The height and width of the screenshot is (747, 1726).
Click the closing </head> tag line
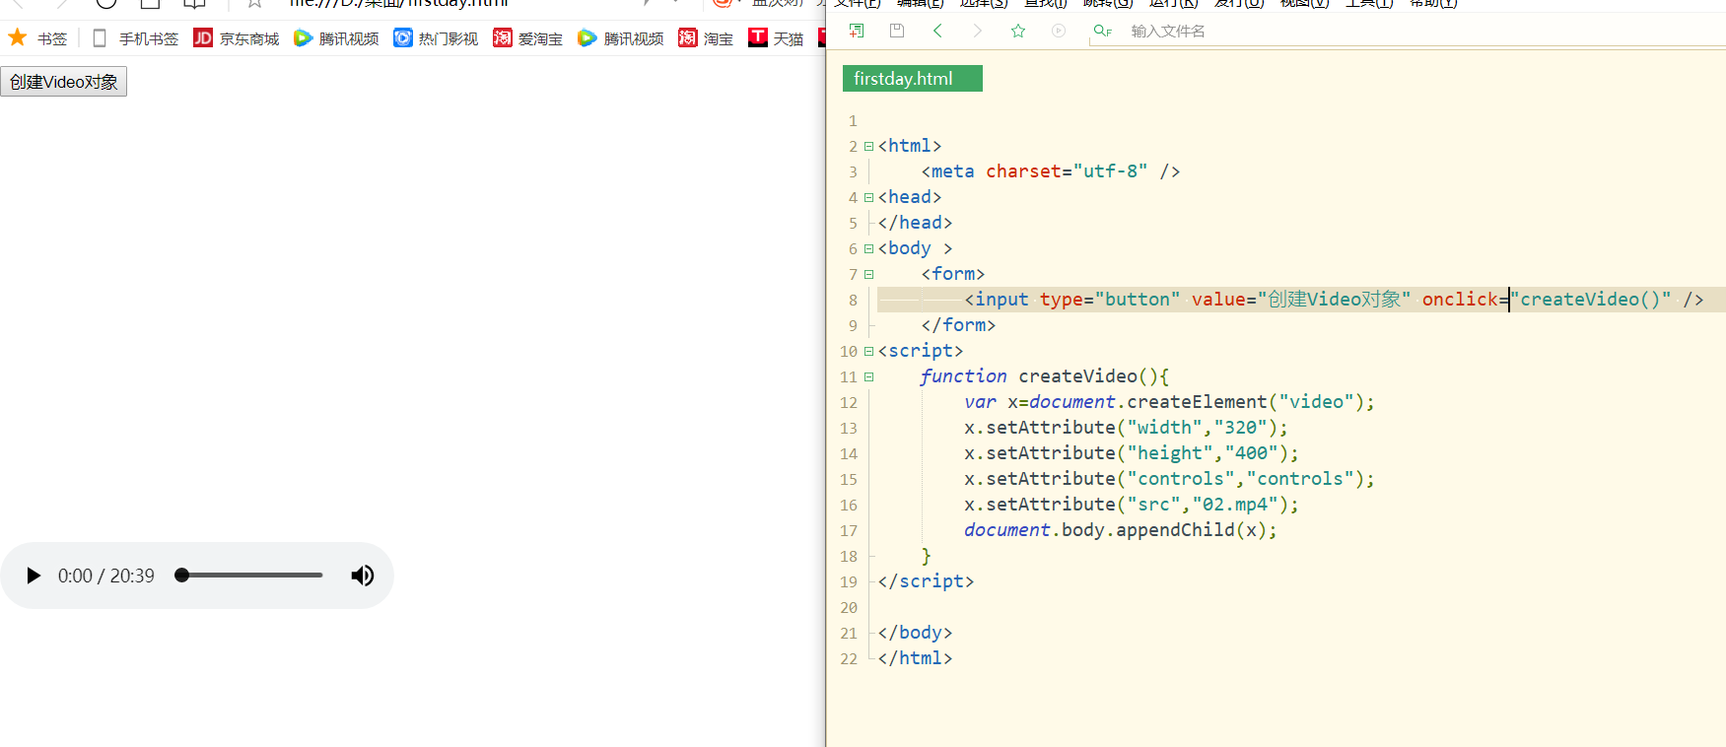click(x=915, y=223)
